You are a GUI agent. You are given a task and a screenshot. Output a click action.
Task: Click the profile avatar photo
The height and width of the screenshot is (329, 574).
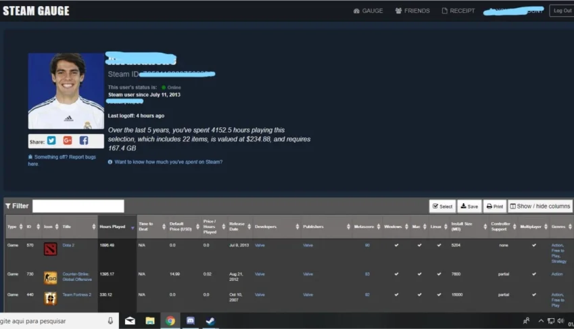click(x=66, y=91)
